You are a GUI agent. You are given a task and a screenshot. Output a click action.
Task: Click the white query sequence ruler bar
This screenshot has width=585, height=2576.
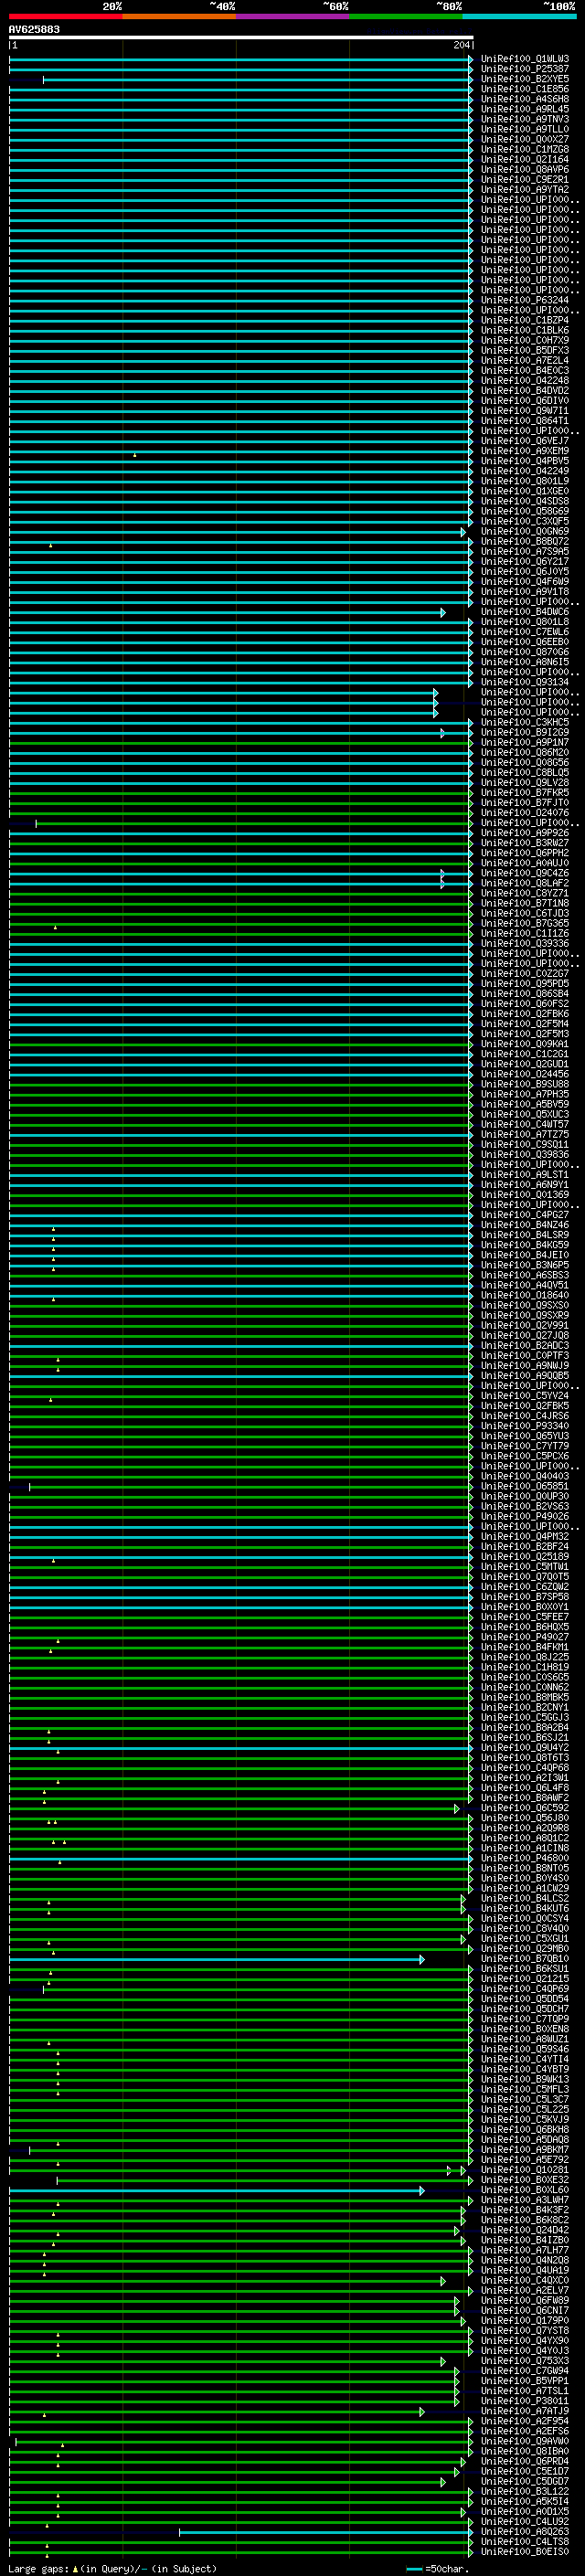tap(240, 37)
